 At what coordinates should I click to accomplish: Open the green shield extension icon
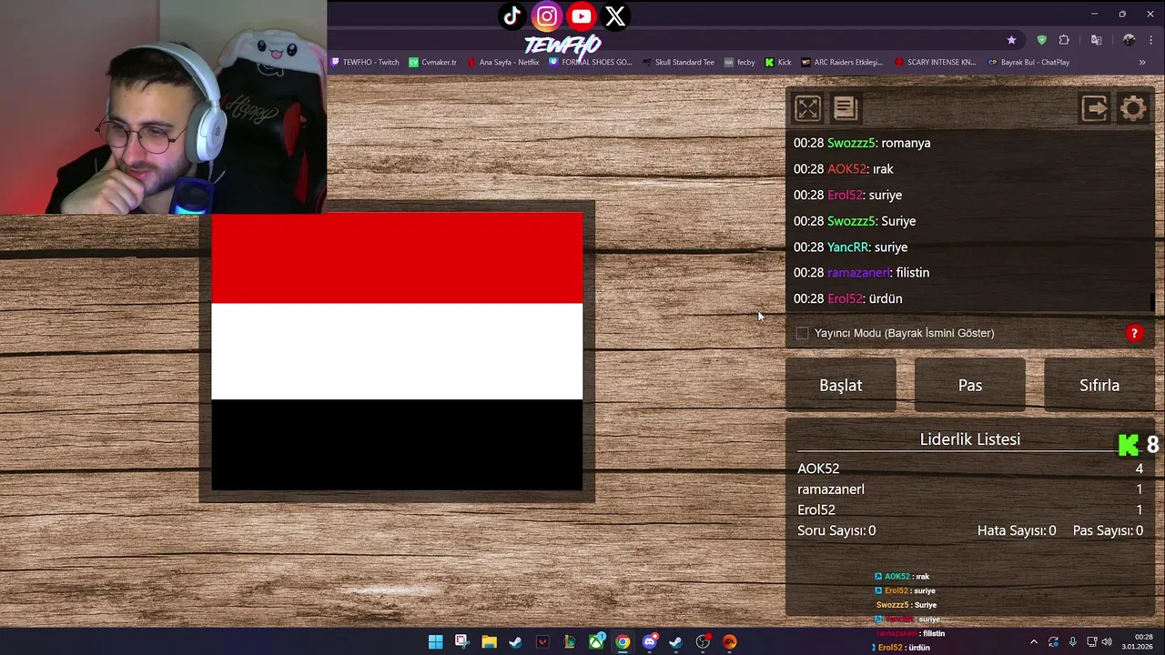pyautogui.click(x=1041, y=40)
